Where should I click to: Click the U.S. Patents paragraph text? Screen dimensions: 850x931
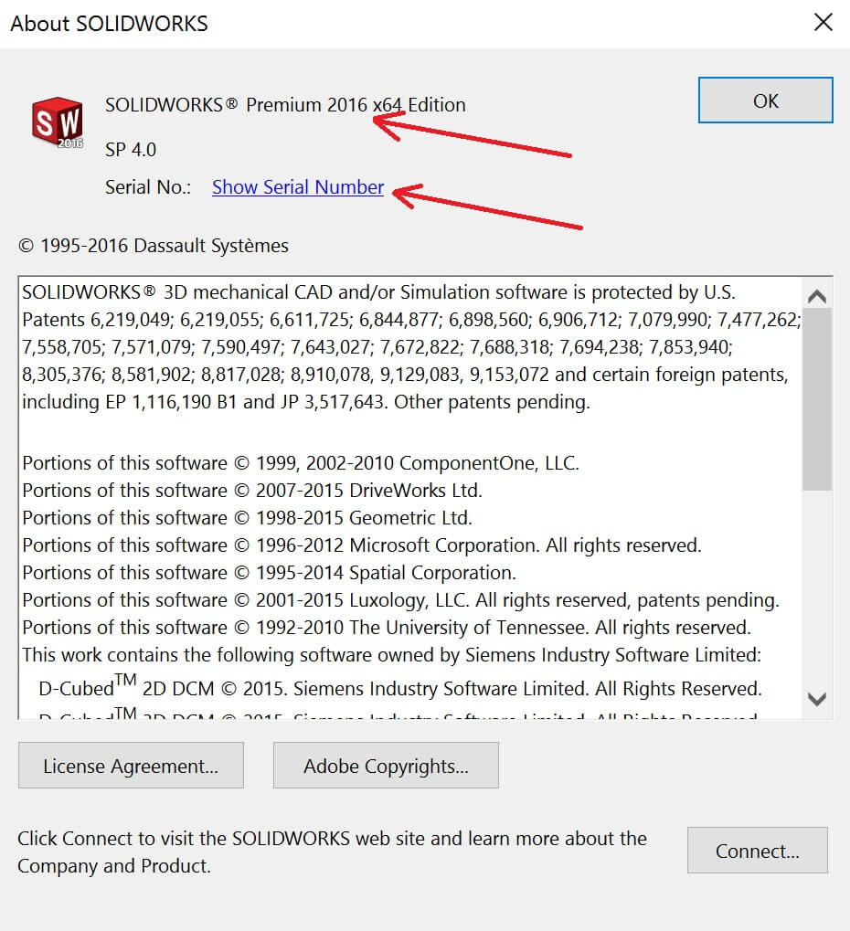(x=411, y=347)
